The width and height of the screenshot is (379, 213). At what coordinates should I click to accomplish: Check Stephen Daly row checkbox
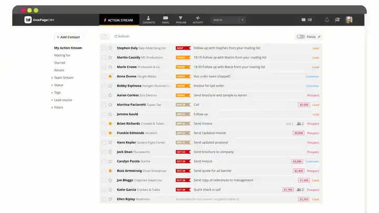point(104,48)
